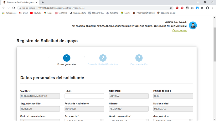The image size is (216, 121).
Task: Open SEDAGRO QA SEI bookmark
Action: [166, 13]
